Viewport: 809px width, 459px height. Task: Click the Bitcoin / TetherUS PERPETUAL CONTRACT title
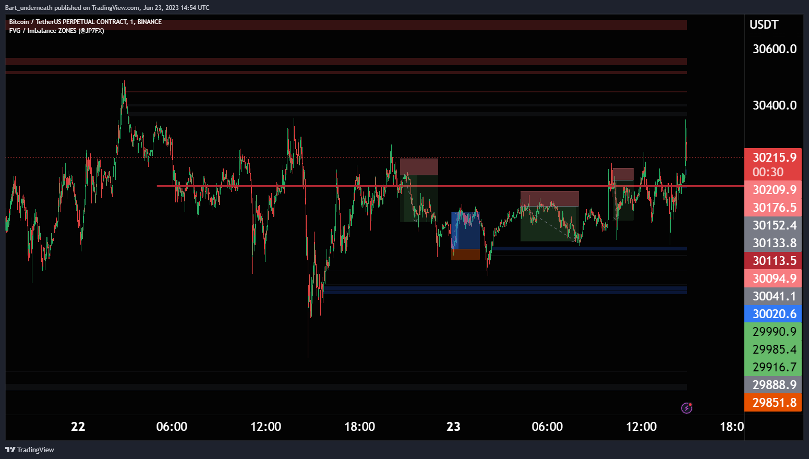[85, 22]
